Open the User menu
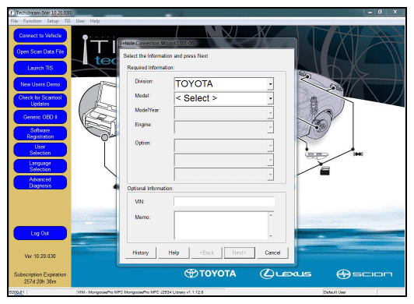Screen dimensions: 414x304 point(80,21)
